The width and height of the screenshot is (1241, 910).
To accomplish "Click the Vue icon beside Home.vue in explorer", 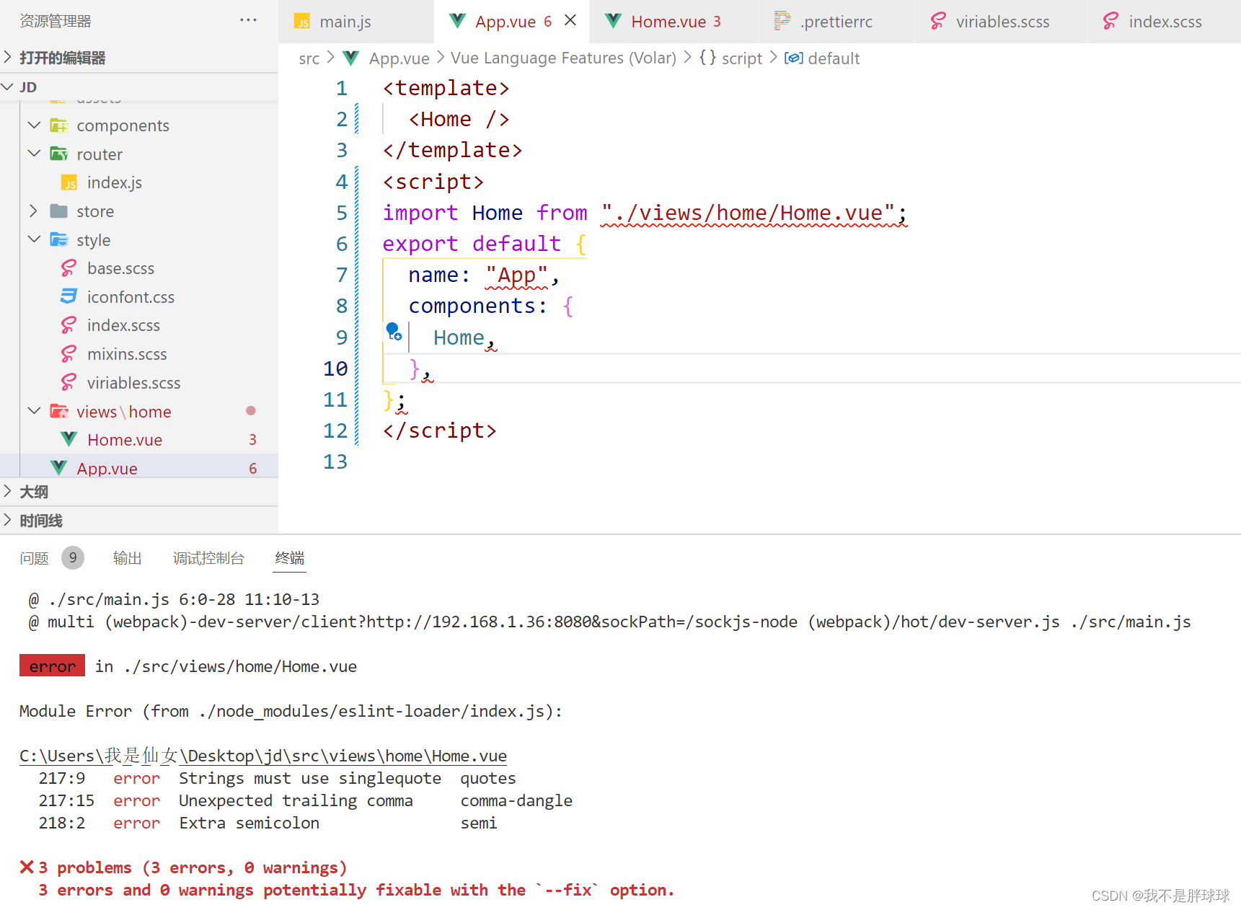I will click(x=69, y=439).
